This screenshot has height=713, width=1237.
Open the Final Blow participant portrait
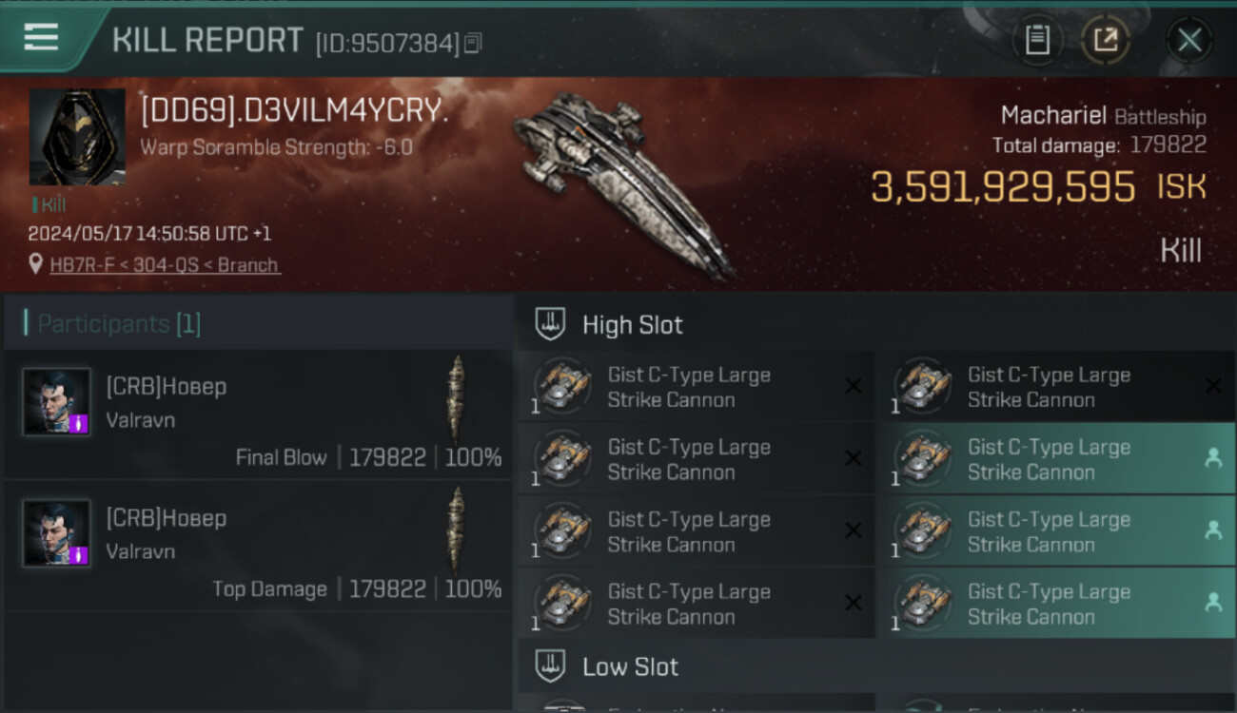tap(57, 402)
